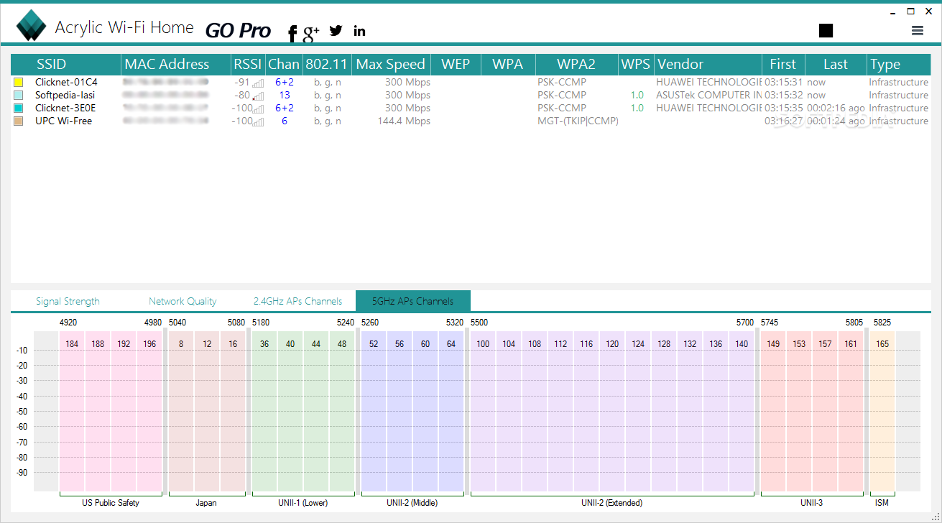This screenshot has height=523, width=942.
Task: Click channel 100 band in chart
Action: click(x=483, y=411)
